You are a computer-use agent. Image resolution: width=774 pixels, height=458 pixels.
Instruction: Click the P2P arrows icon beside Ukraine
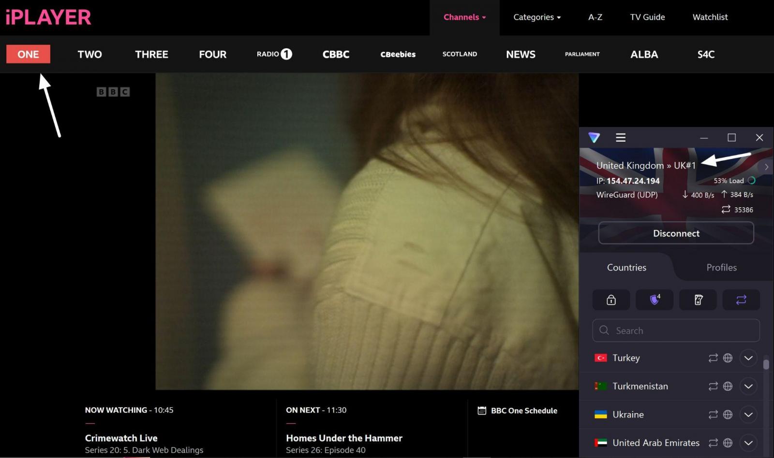pyautogui.click(x=713, y=415)
